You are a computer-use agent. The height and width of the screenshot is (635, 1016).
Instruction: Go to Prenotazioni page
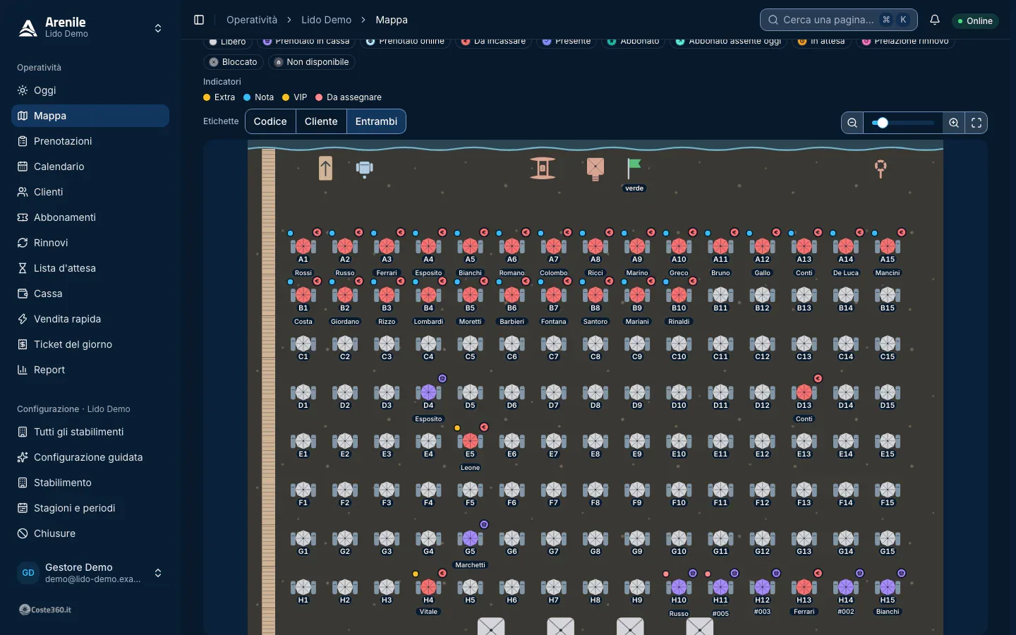90,141
